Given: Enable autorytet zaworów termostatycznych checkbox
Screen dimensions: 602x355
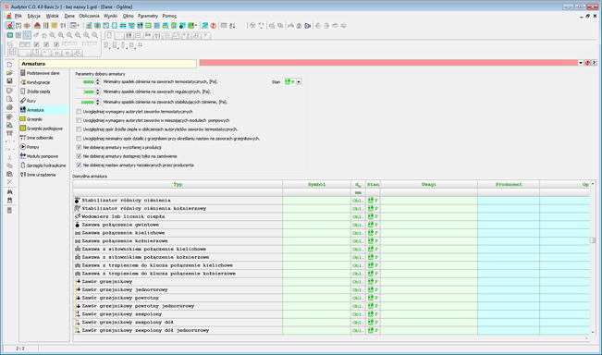Looking at the screenshot, I should (x=79, y=111).
